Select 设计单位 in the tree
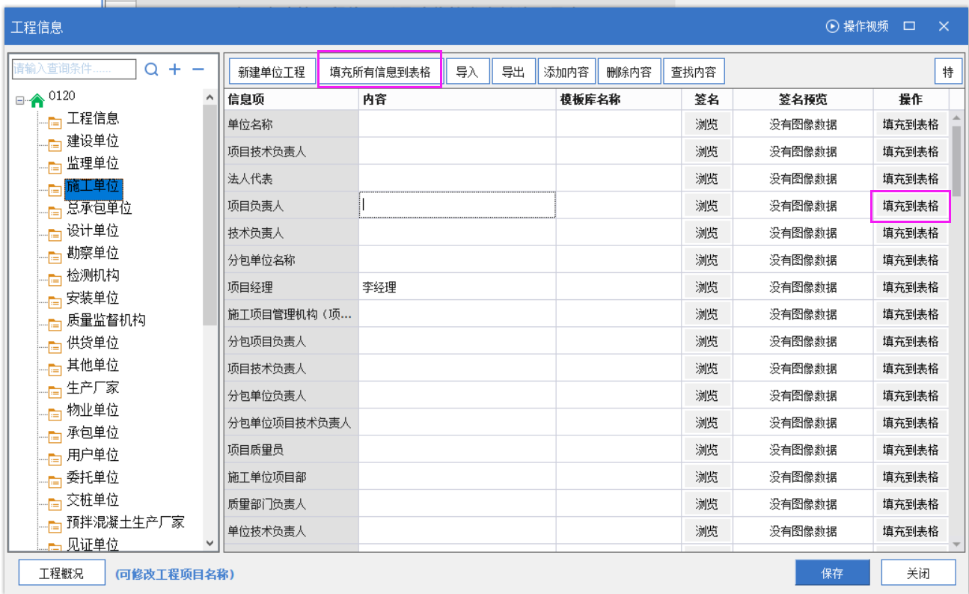The width and height of the screenshot is (969, 594). click(93, 230)
